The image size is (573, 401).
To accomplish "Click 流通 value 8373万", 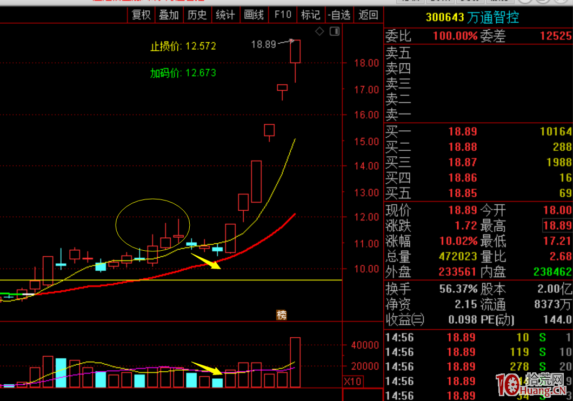I will [553, 304].
